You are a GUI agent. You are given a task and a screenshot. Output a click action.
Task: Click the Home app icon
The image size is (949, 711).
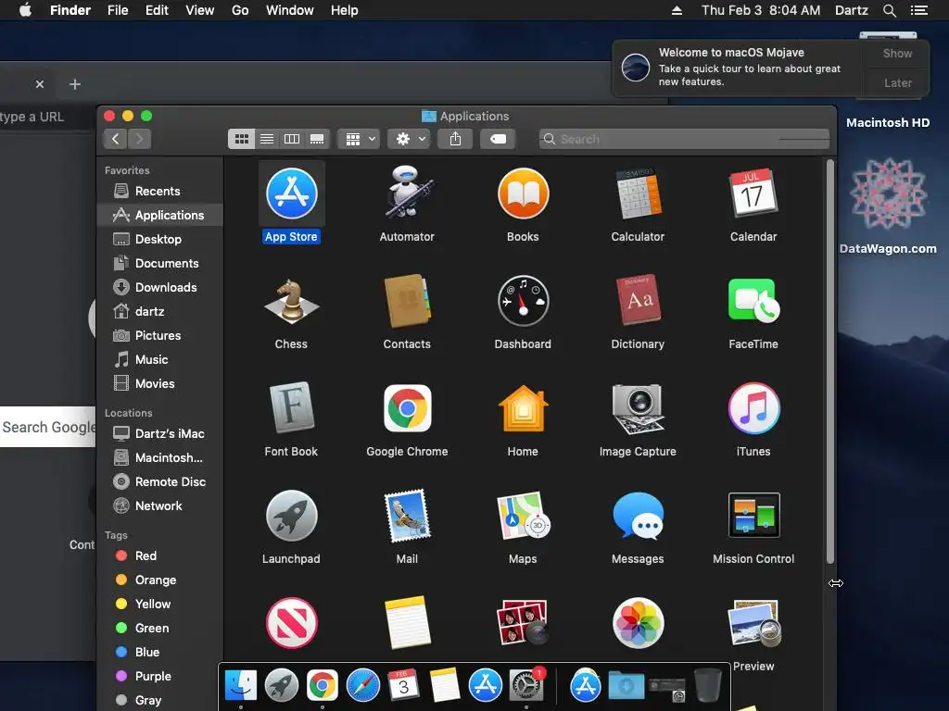523,408
